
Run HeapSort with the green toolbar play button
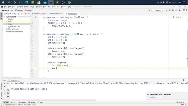(x=167, y=10)
